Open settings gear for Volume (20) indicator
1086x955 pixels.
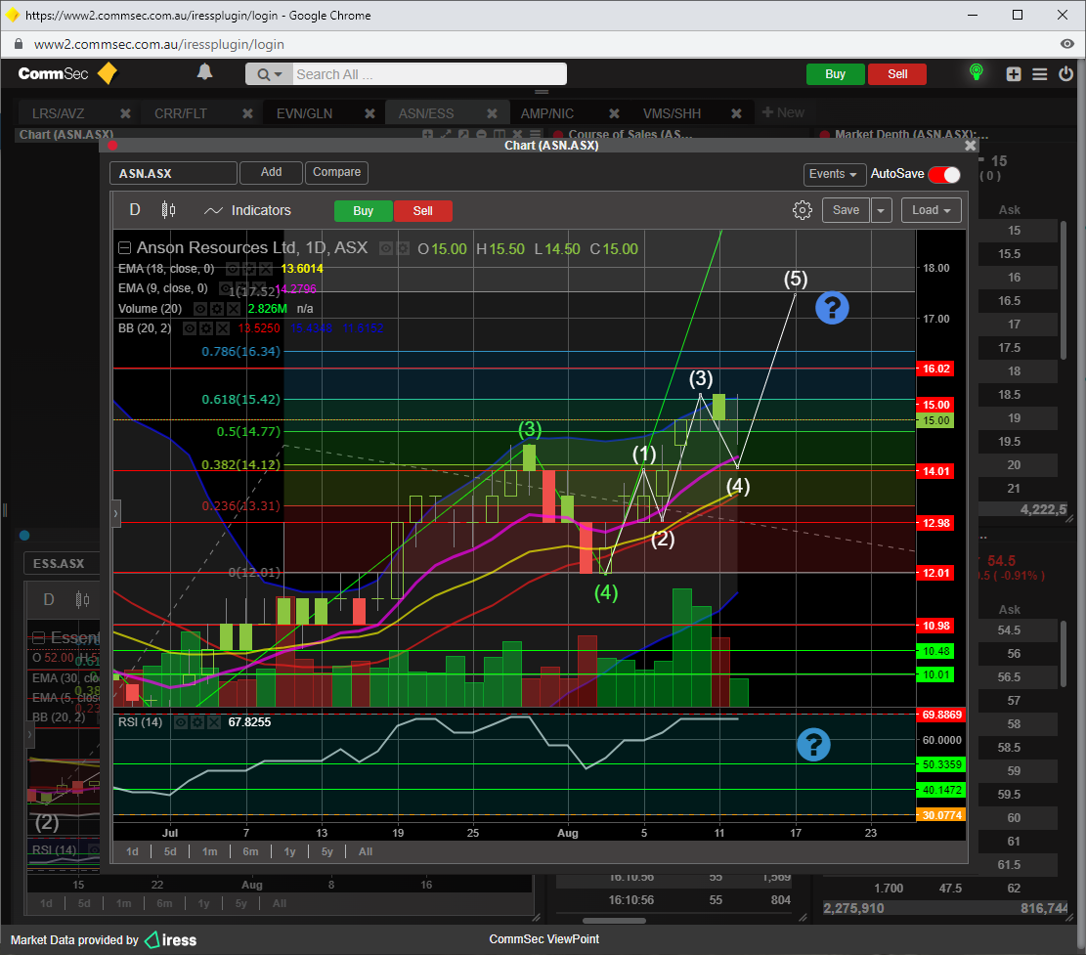point(217,309)
